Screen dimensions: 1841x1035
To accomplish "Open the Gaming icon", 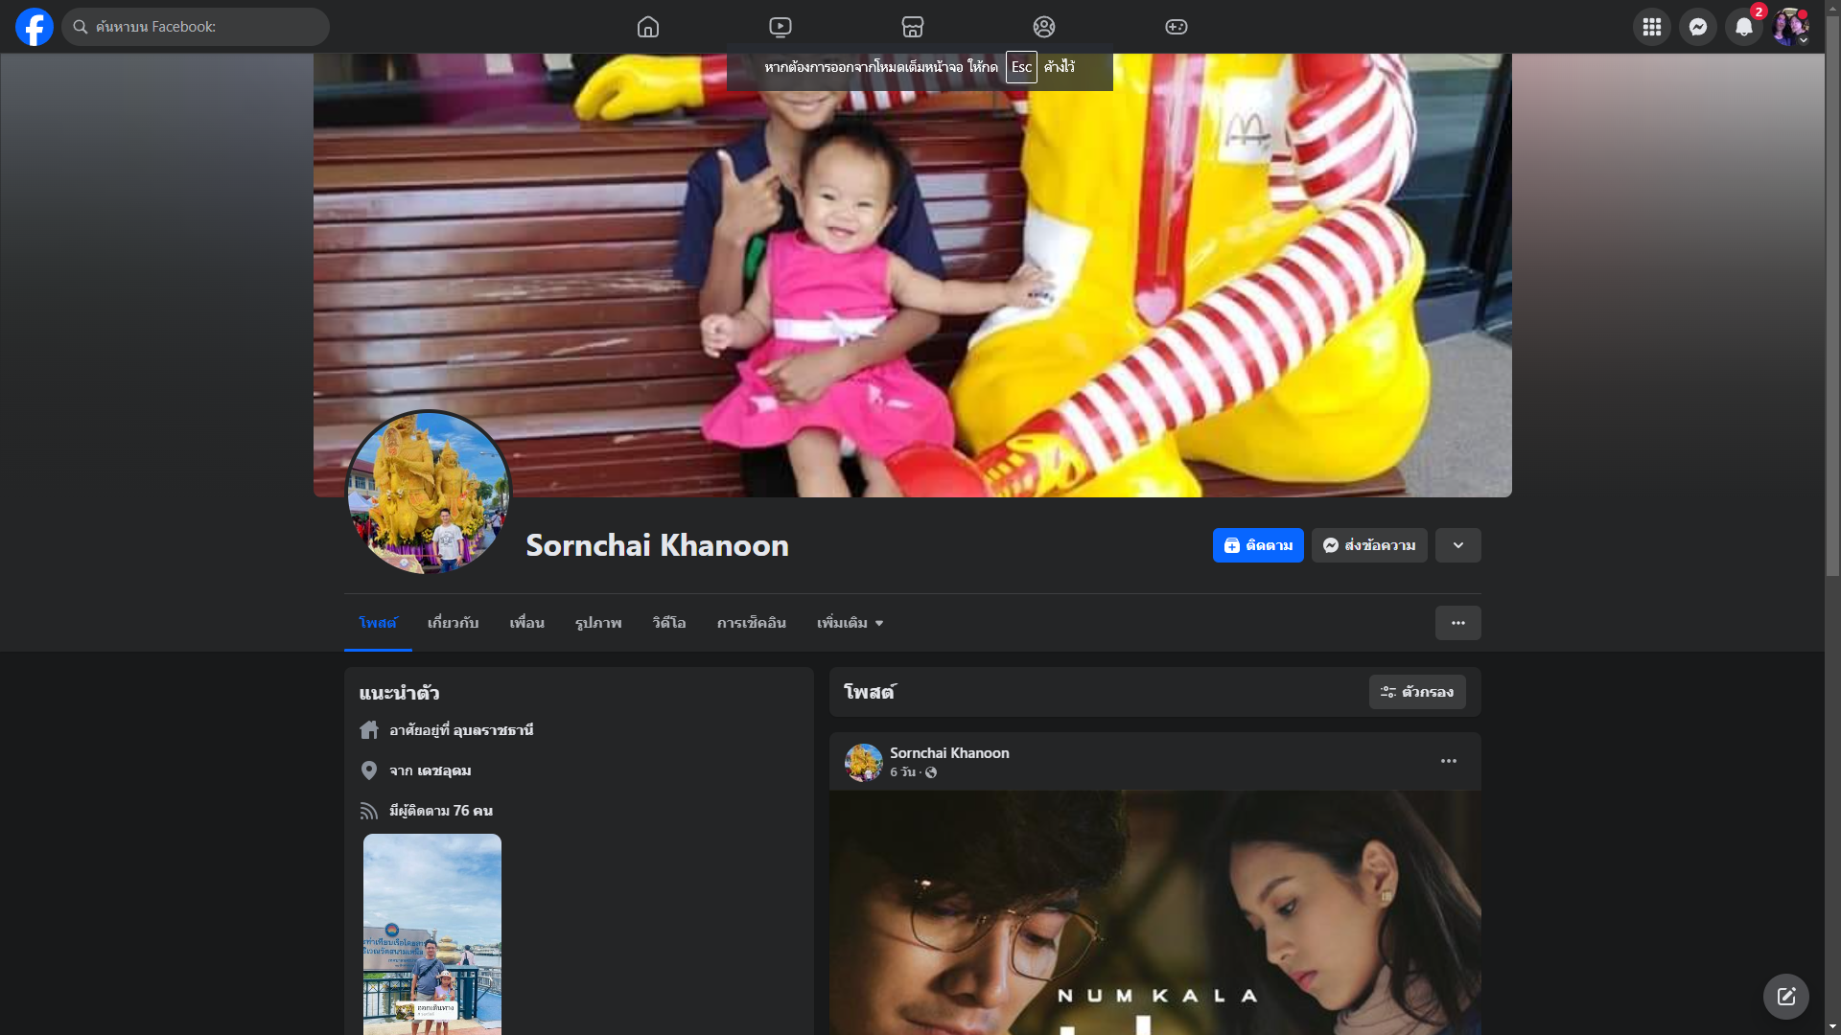I will click(1177, 27).
